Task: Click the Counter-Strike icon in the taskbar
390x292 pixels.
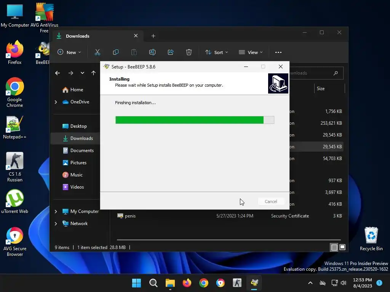Action: [237, 283]
